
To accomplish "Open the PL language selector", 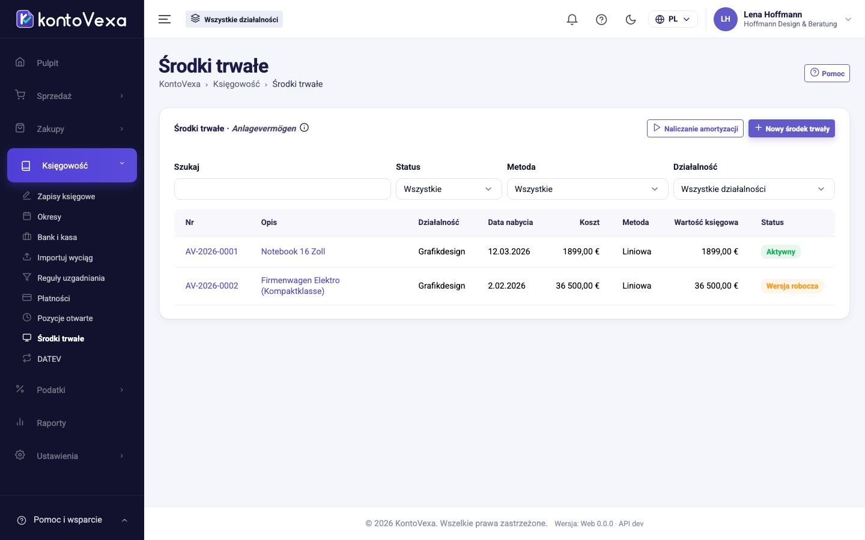I will point(673,19).
